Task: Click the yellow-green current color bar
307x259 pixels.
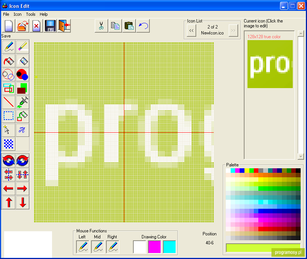Action: (263, 248)
